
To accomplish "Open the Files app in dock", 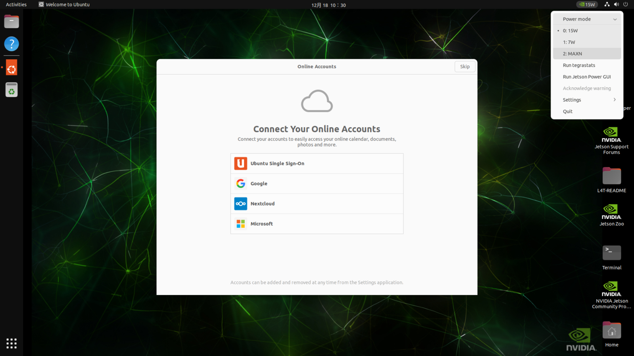I will point(12,21).
